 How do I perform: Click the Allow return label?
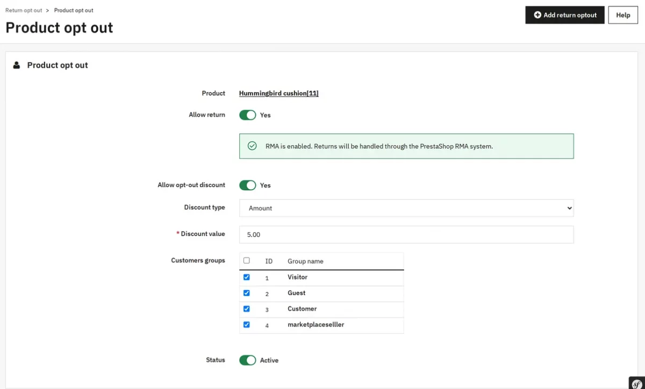click(x=207, y=115)
